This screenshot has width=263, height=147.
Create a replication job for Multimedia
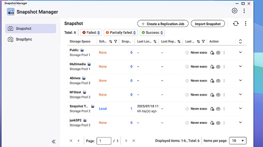click(212, 67)
